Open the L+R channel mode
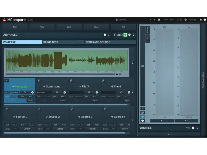Screen dimensions: 207x155 click(x=166, y=20)
